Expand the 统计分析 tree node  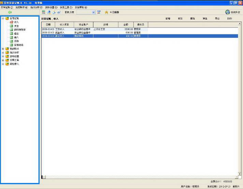click(3, 53)
